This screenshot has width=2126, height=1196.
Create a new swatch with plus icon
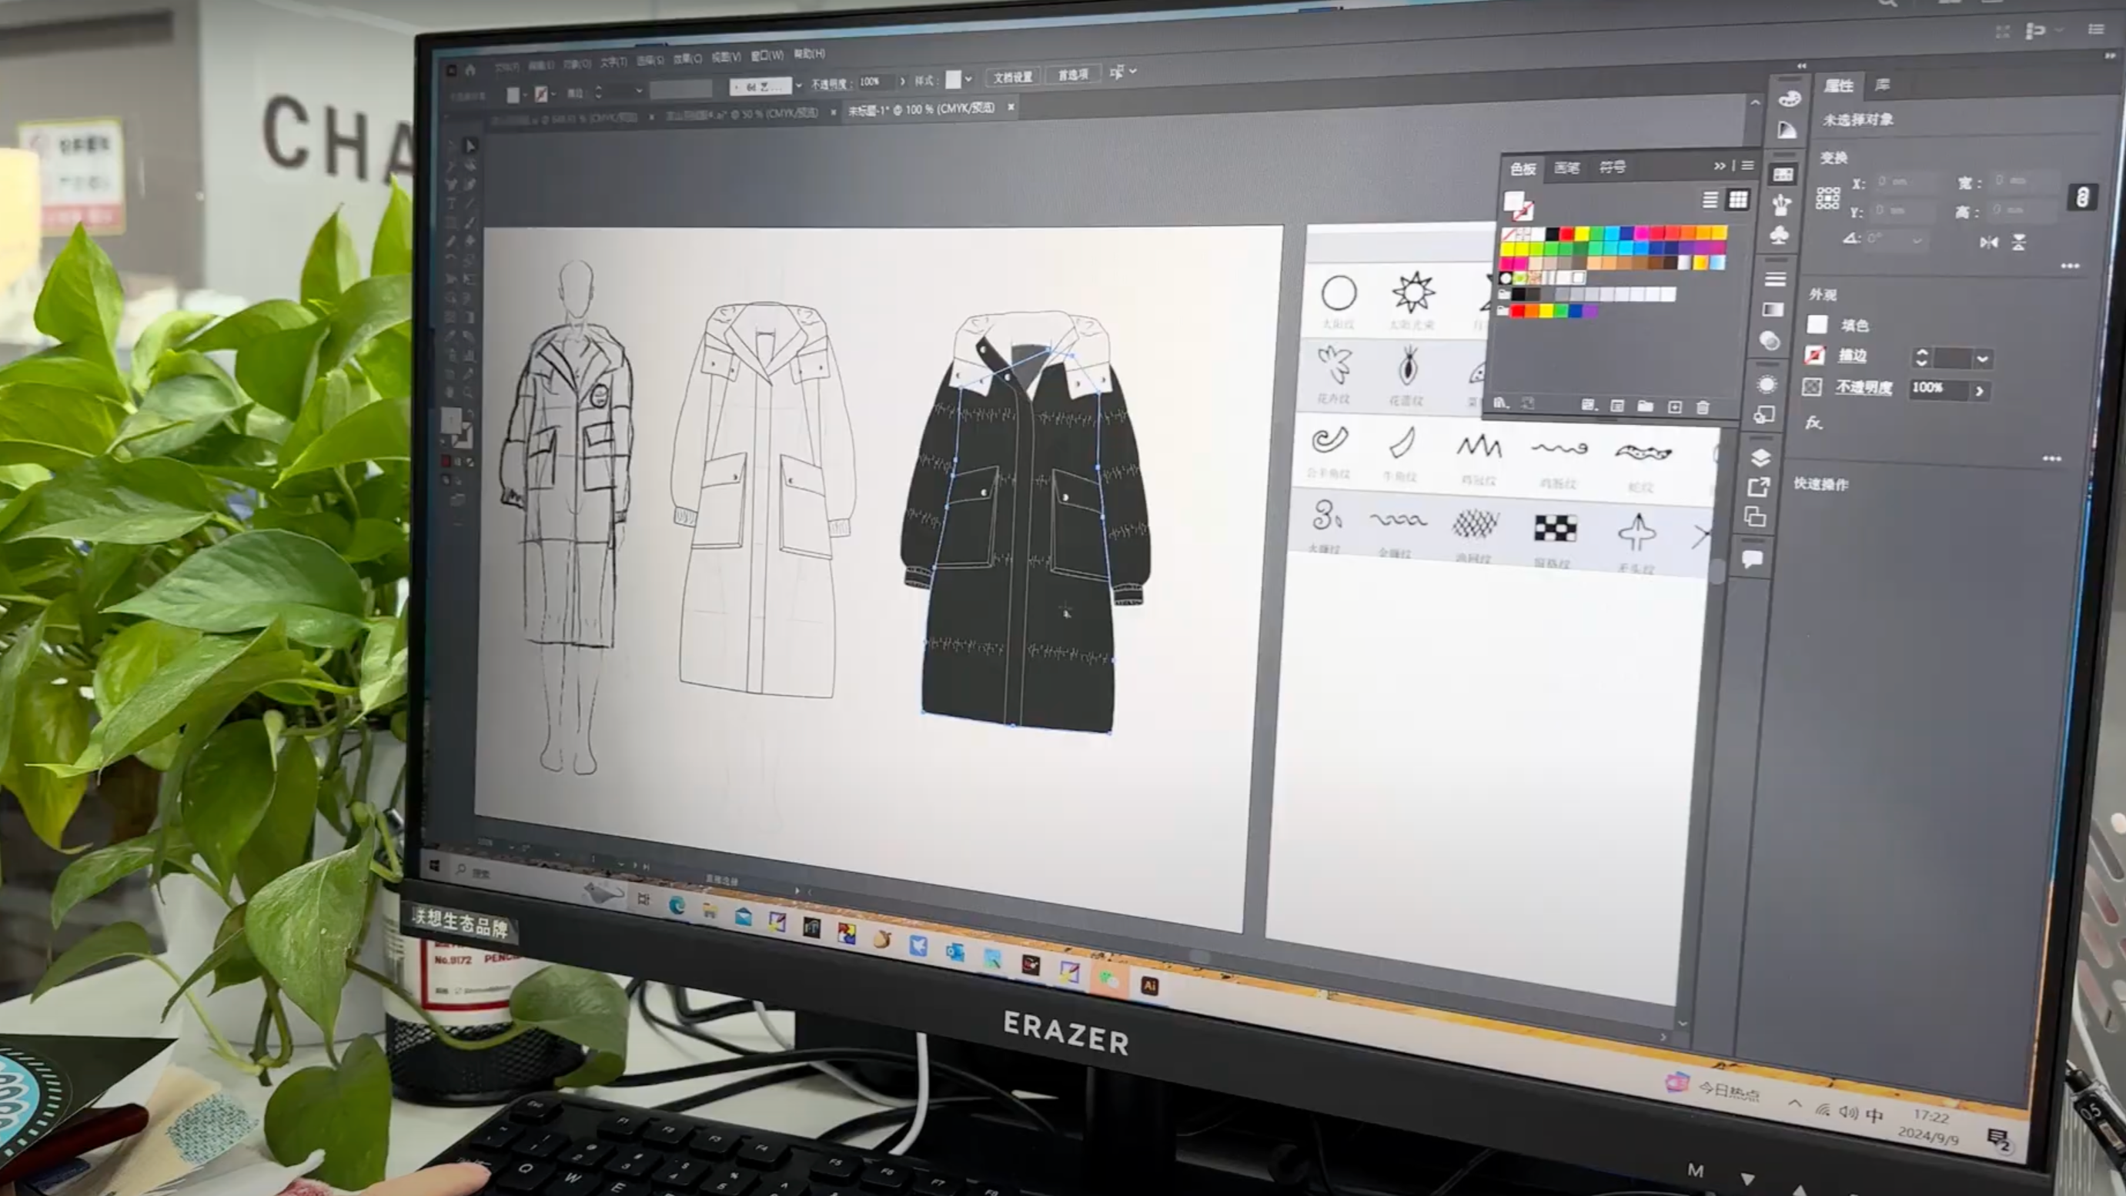coord(1675,407)
